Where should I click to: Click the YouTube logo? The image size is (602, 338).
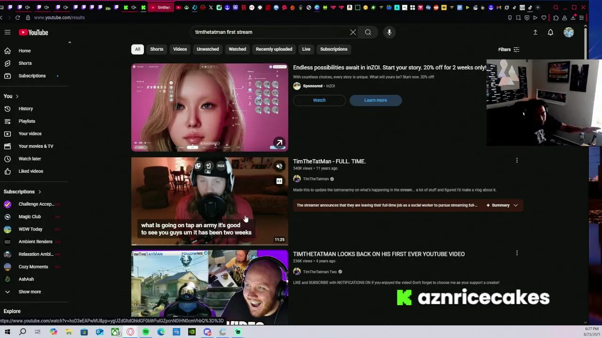(33, 32)
